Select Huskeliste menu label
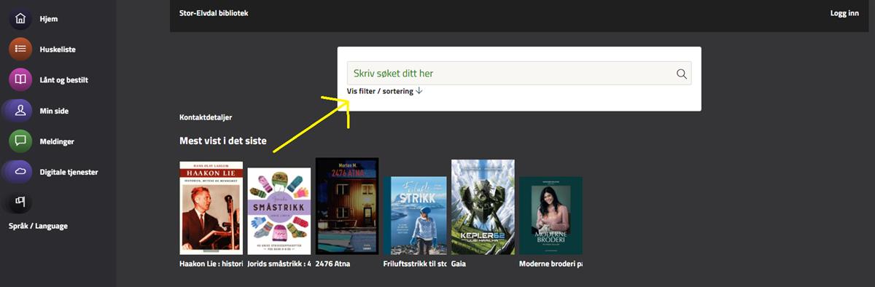875x287 pixels. point(58,50)
